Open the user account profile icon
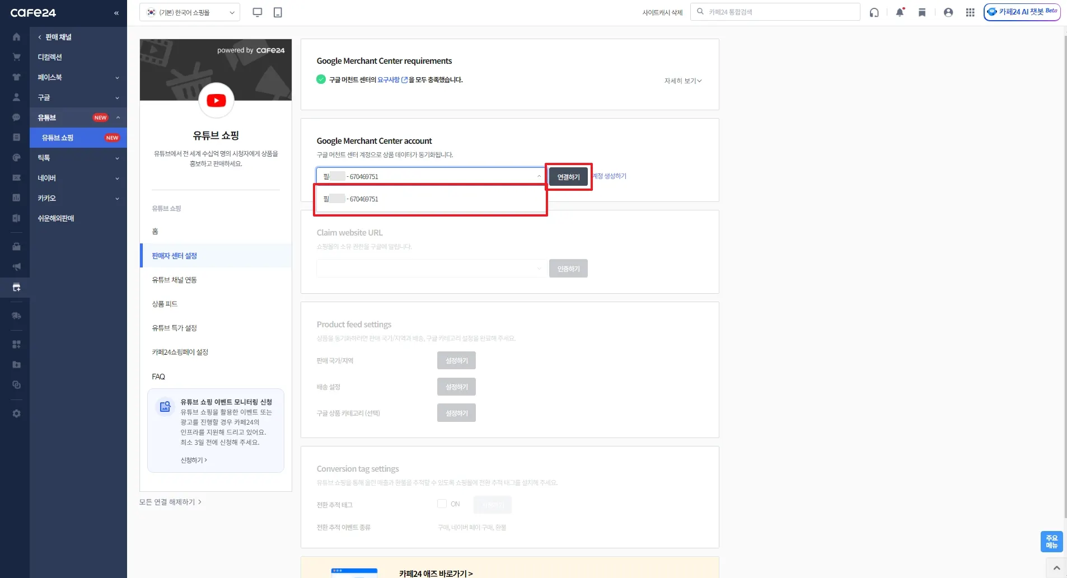Image resolution: width=1067 pixels, height=578 pixels. click(x=948, y=12)
